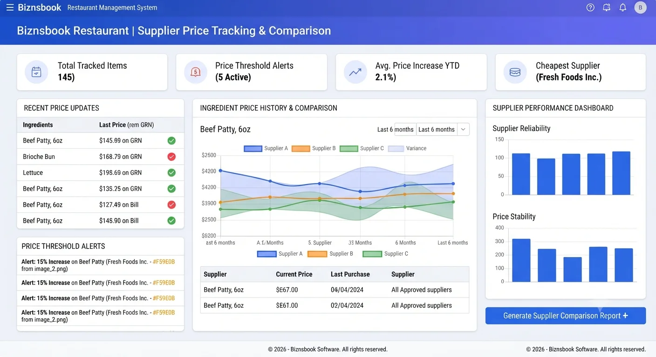Screen dimensions: 656x357
Task: Open the plain notification bell
Action: click(x=622, y=7)
